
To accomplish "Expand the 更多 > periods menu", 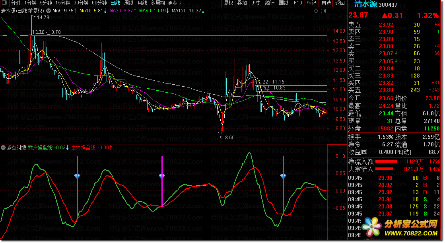I will coord(175,3).
